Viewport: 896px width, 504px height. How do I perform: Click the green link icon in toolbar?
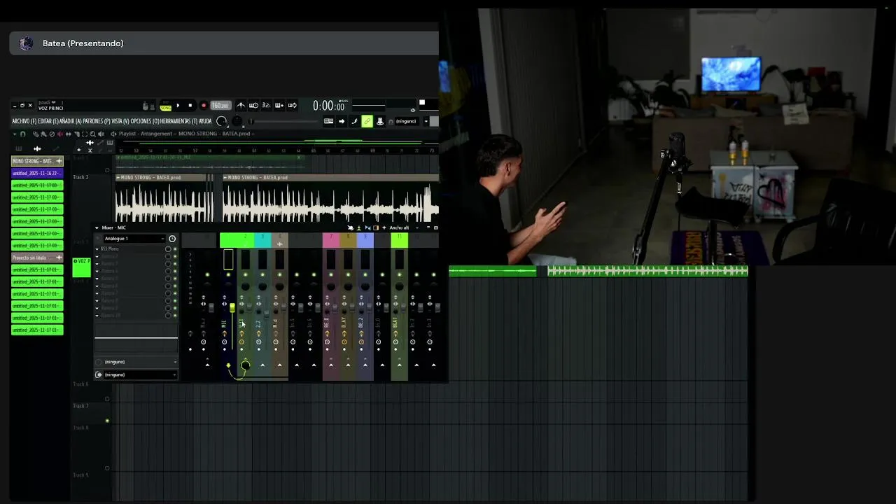[x=367, y=121]
